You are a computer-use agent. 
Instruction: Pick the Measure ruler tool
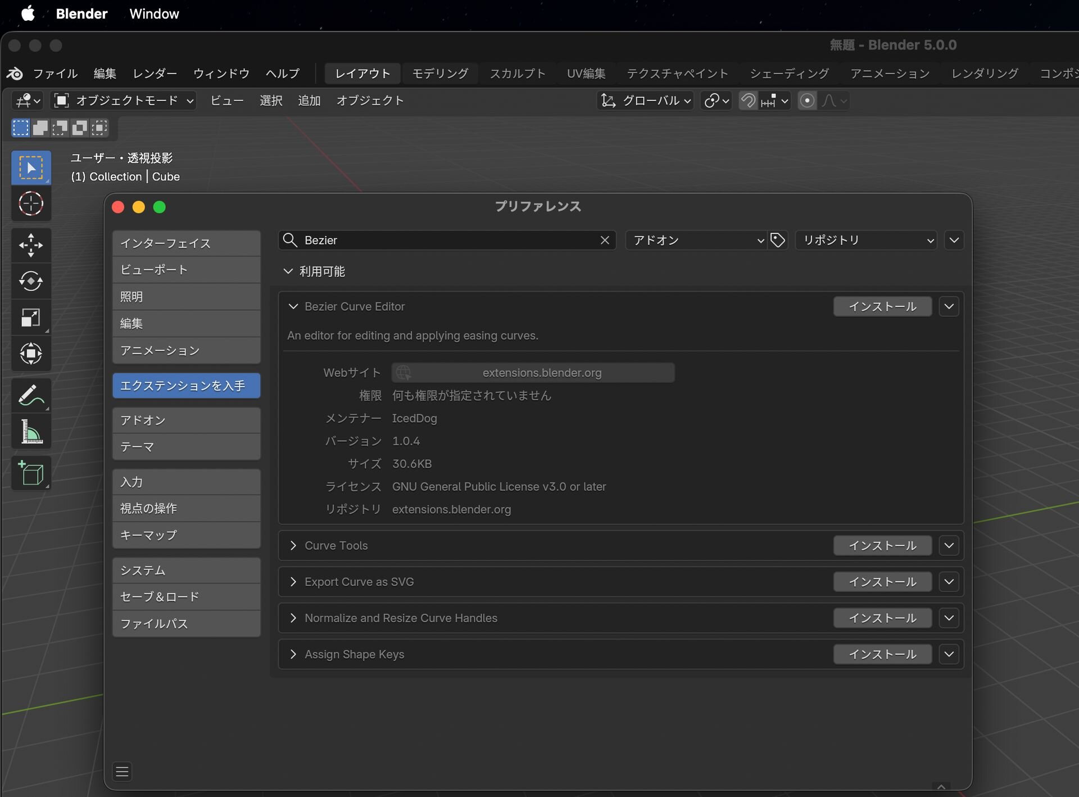click(31, 432)
